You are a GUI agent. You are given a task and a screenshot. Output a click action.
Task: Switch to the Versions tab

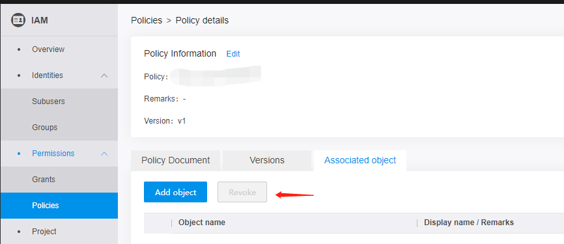coord(267,160)
